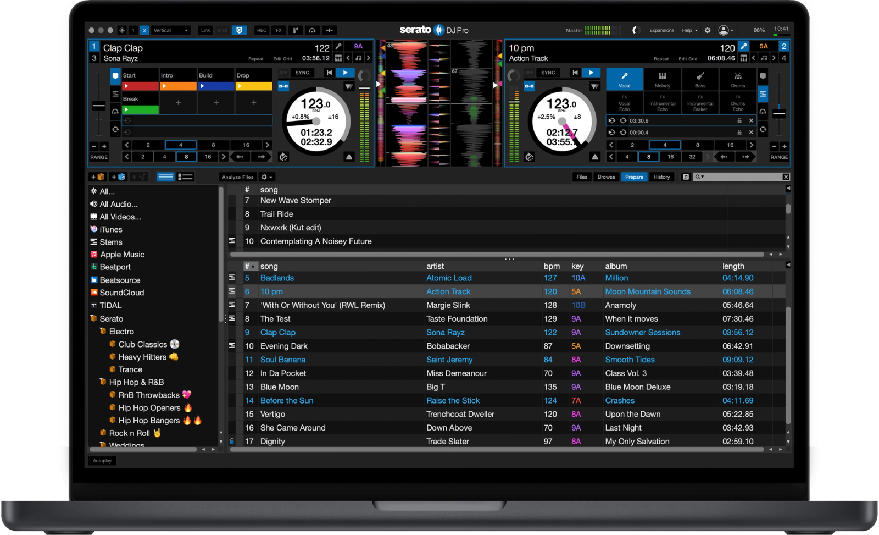The height and width of the screenshot is (535, 879).
Task: Delete the 03:30.9 saved loop
Action: pyautogui.click(x=751, y=120)
